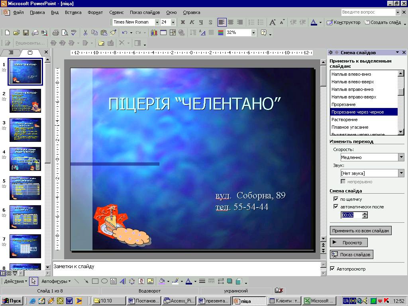
Task: Print using the printer icon
Action: (x=55, y=33)
